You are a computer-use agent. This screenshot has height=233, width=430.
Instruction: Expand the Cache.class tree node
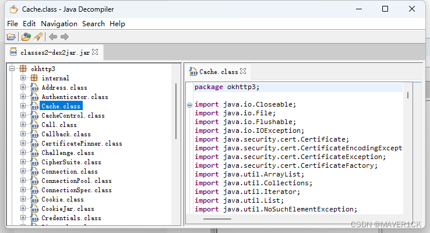pos(23,106)
